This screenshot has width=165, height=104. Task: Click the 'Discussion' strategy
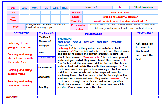click(x=45, y=67)
